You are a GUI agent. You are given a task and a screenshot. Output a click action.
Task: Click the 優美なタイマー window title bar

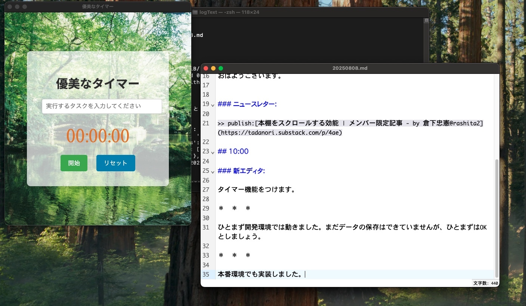(98, 6)
